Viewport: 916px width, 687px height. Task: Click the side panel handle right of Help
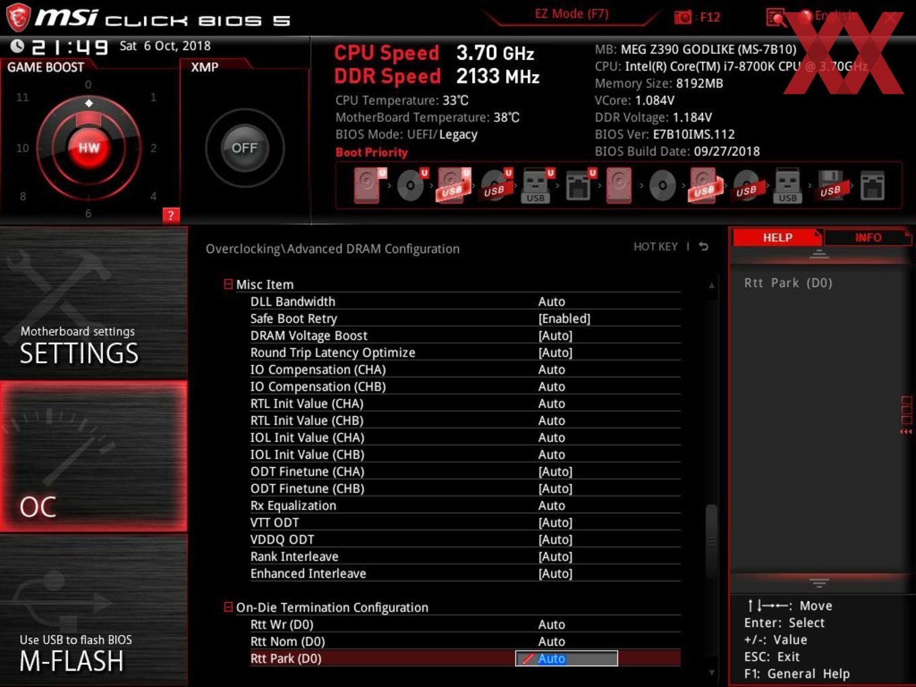click(906, 416)
